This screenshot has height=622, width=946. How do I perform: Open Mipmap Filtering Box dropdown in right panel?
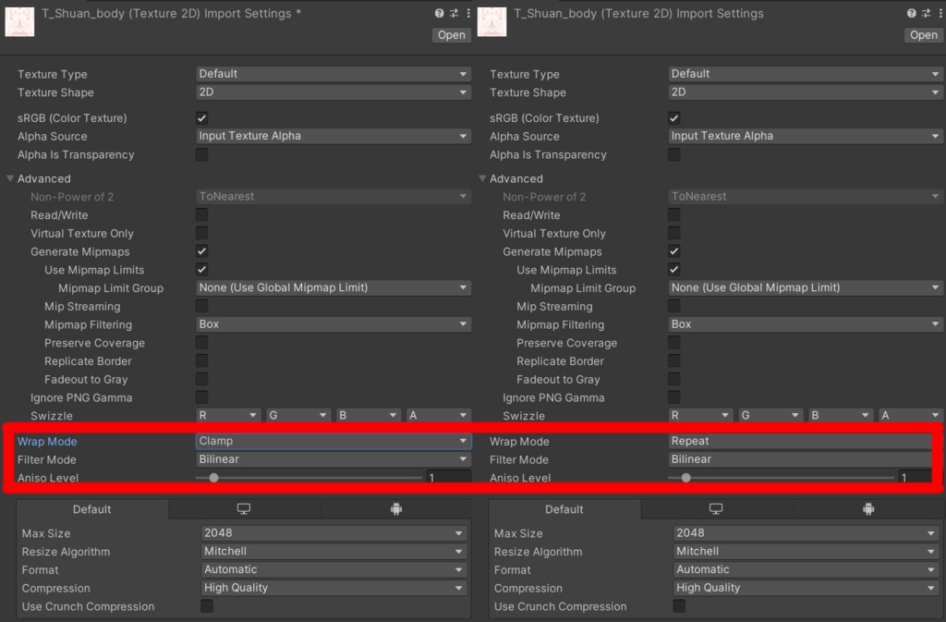806,324
